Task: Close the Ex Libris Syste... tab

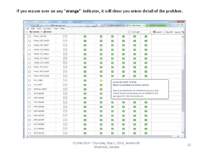Action: point(144,25)
